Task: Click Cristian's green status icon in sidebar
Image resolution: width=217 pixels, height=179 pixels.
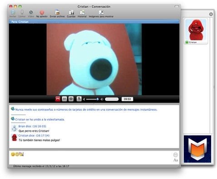Action: pos(187,42)
